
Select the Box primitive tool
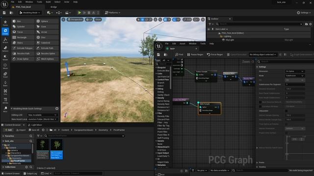tap(23, 21)
